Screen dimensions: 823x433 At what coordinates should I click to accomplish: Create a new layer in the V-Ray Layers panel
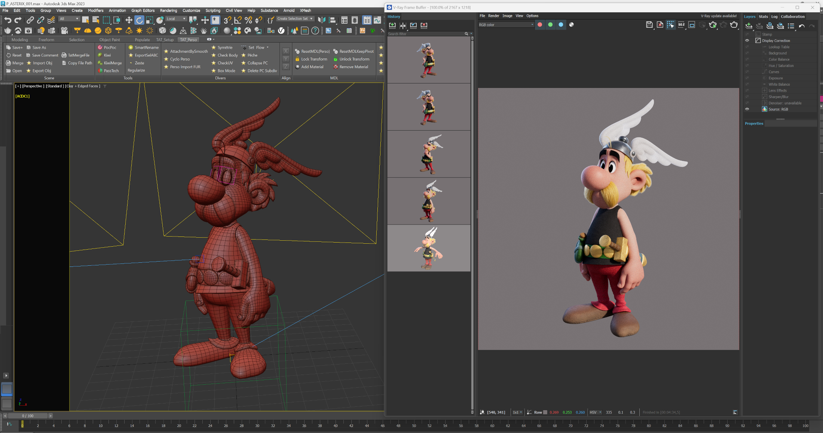click(749, 26)
